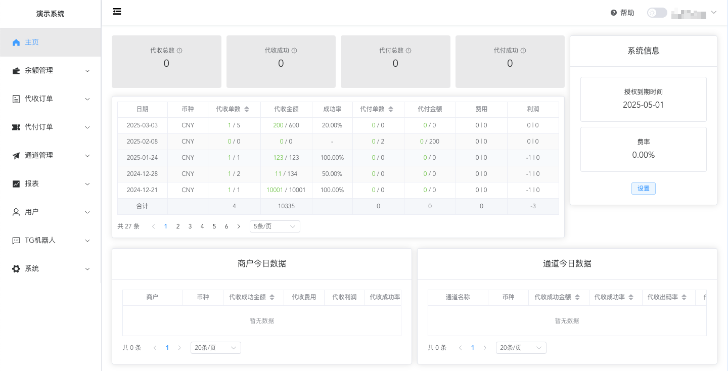This screenshot has height=371, width=728.
Task: Click the next page arrow in daily table
Action: pos(239,226)
